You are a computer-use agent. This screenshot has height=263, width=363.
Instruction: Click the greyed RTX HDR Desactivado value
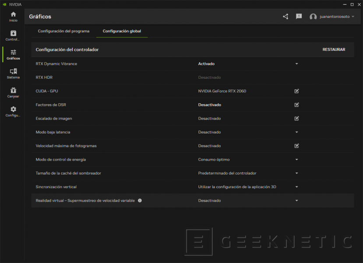coord(209,77)
